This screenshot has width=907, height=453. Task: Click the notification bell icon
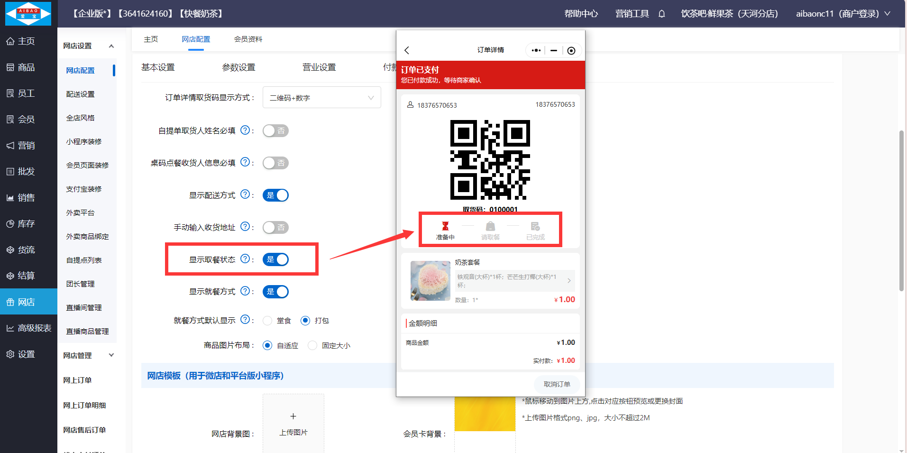coord(661,14)
